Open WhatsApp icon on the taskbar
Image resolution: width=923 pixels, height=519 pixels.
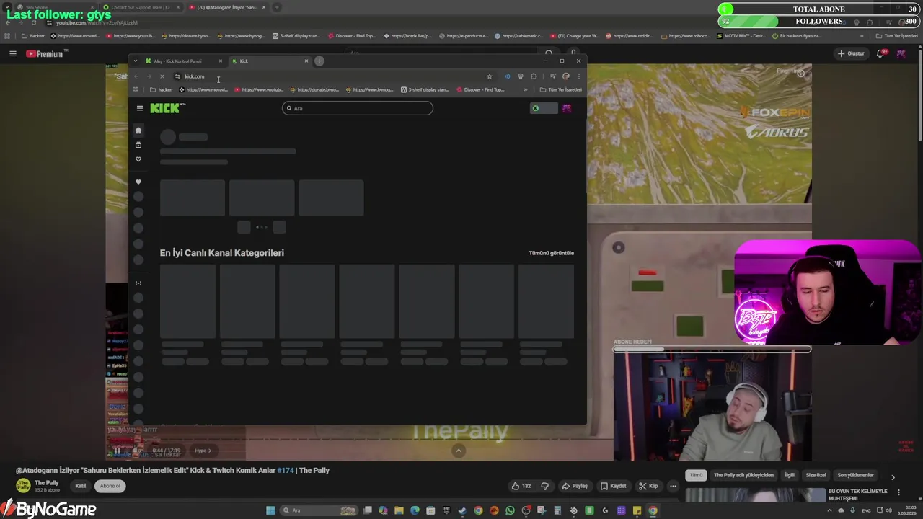pos(510,510)
